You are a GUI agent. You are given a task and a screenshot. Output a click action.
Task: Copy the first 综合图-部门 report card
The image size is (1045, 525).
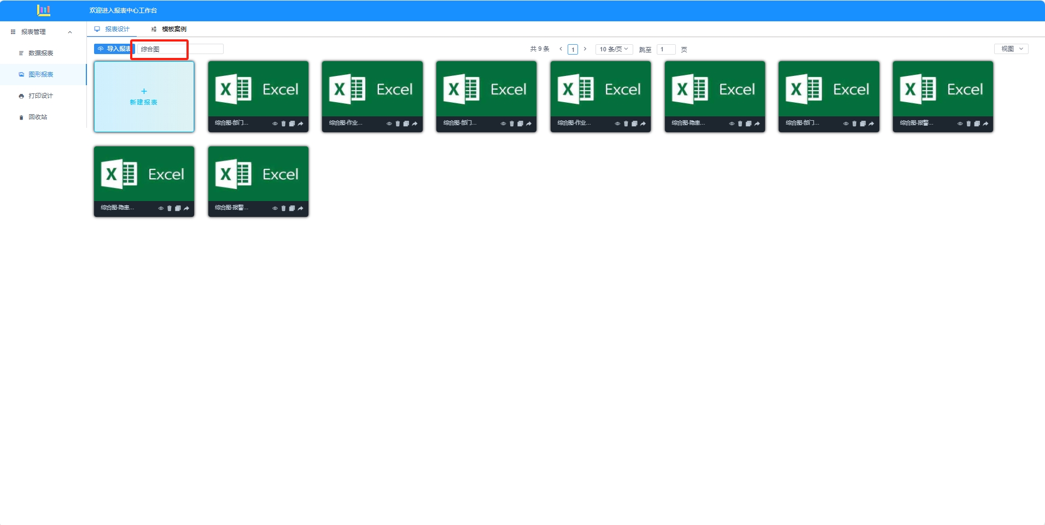[292, 123]
